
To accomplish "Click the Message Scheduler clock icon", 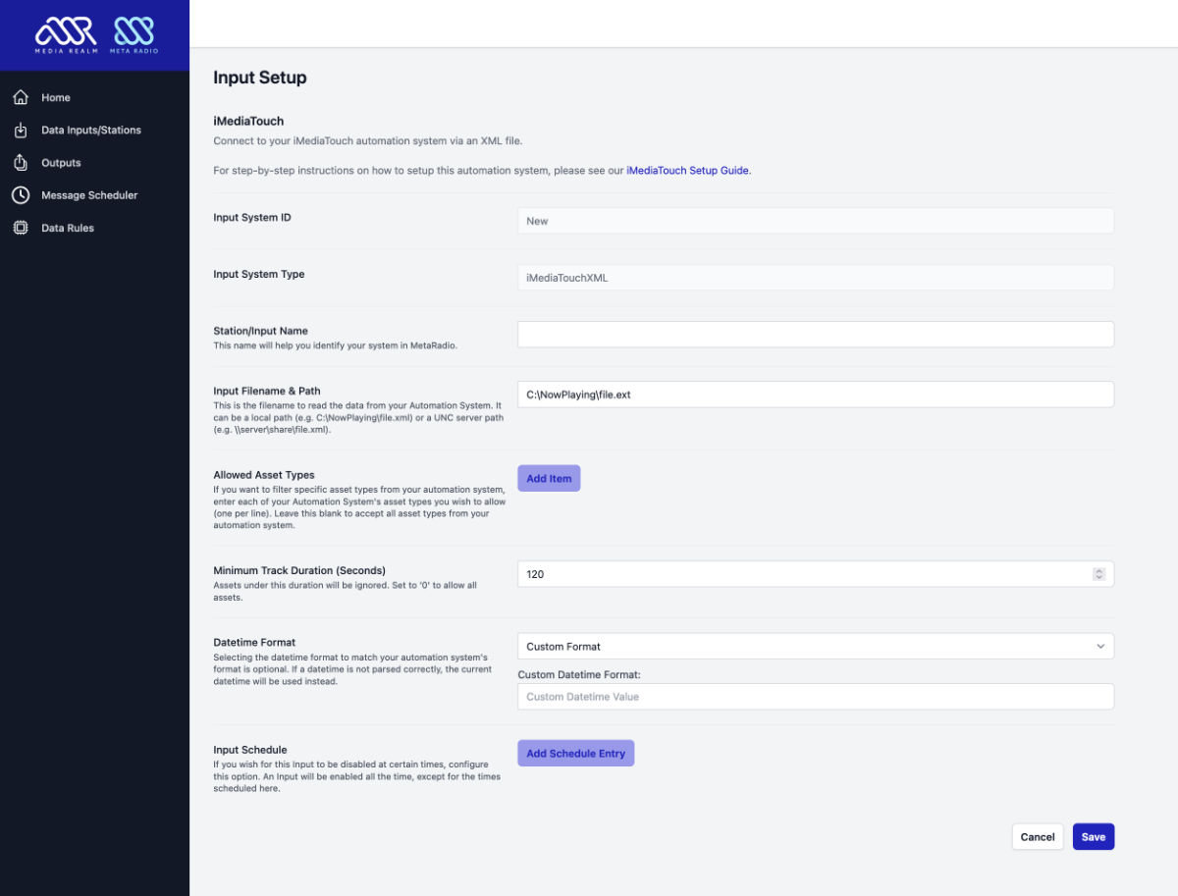I will click(x=21, y=194).
